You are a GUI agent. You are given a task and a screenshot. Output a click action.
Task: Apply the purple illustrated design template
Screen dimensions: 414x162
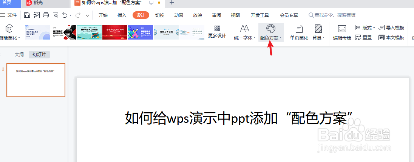point(141,32)
